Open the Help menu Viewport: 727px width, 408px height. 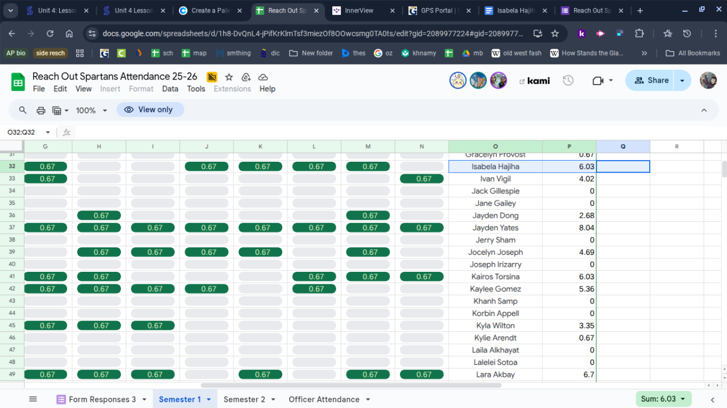pos(268,89)
